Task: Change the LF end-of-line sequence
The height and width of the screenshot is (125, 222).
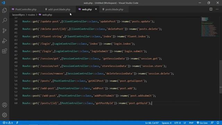Action: tap(185, 123)
